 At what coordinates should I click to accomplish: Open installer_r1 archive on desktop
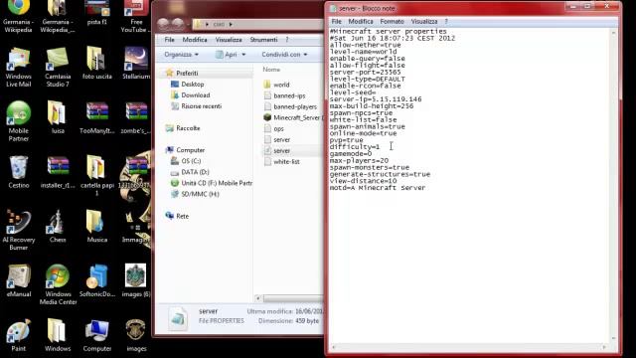pos(58,172)
